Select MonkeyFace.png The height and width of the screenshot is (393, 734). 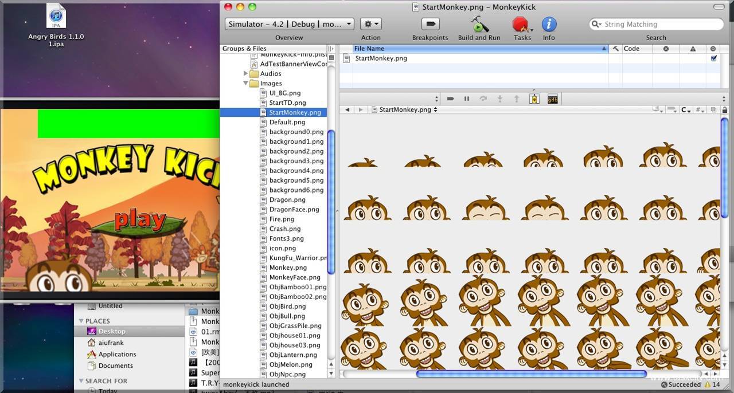295,277
